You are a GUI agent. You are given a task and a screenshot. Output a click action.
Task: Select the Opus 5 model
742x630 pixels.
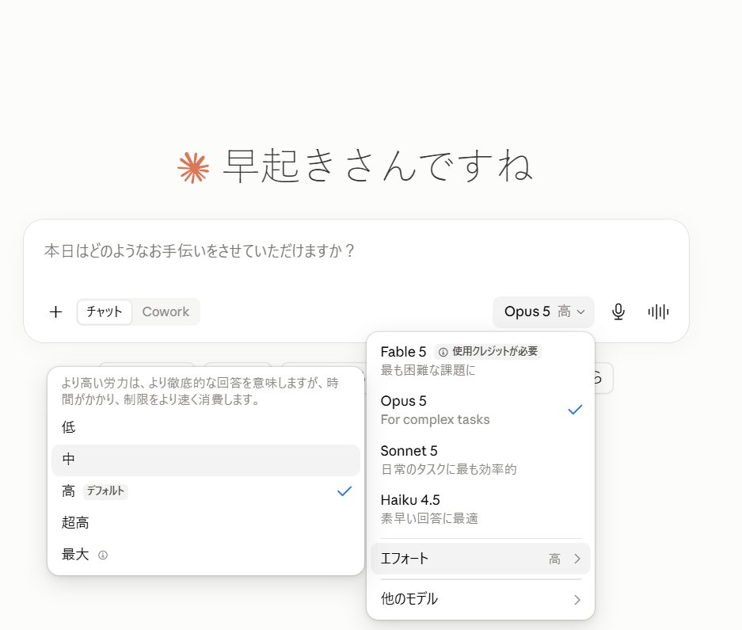tap(481, 410)
